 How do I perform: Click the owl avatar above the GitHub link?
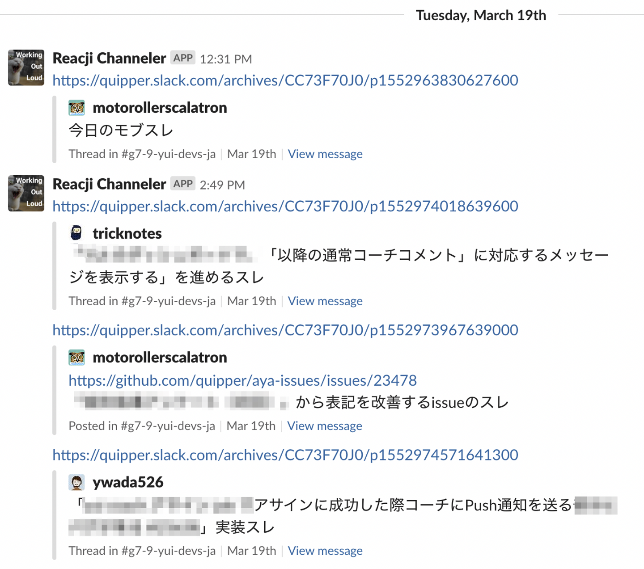click(x=76, y=358)
